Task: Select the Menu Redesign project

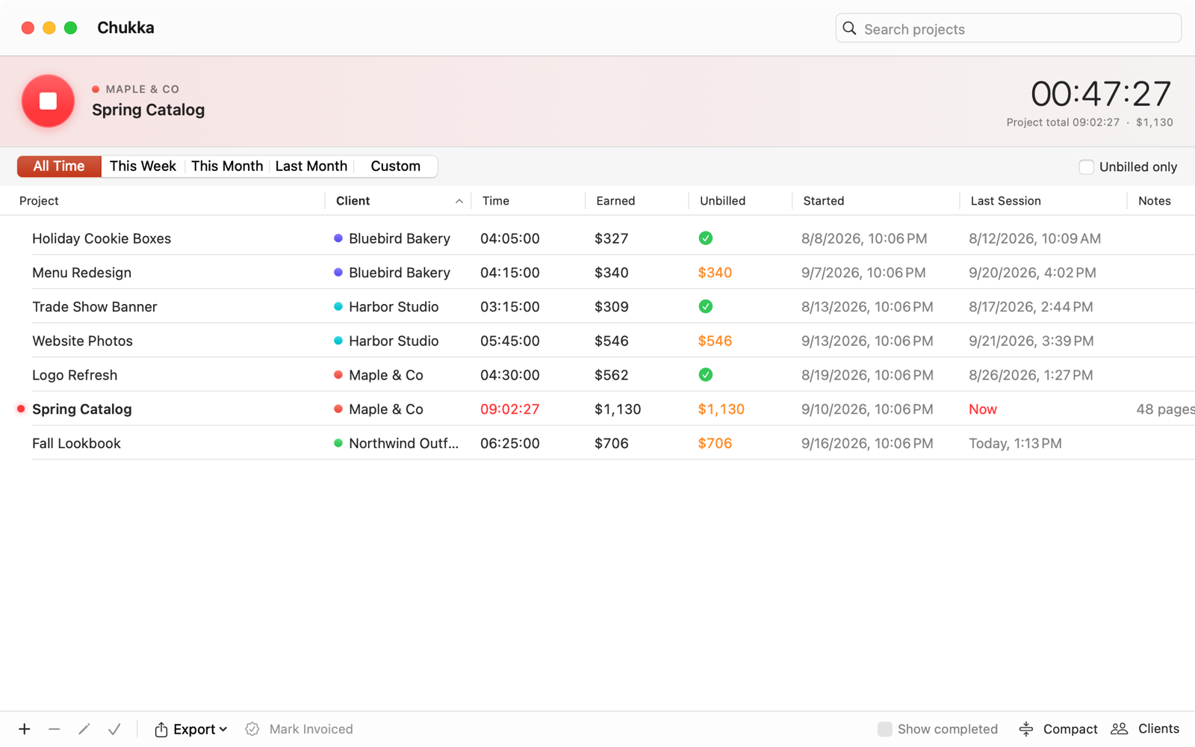Action: click(x=81, y=273)
